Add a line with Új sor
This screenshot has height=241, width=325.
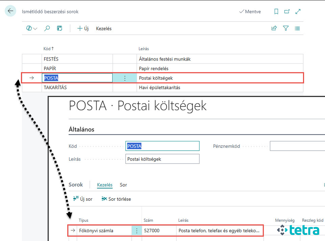[x=83, y=199]
